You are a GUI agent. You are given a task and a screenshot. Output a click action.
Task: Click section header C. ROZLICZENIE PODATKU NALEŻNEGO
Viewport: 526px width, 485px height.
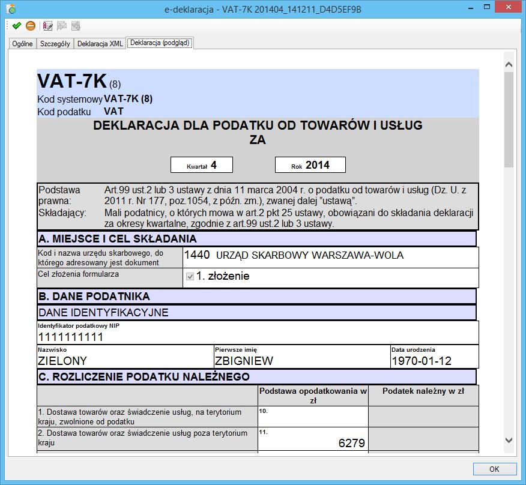[256, 377]
